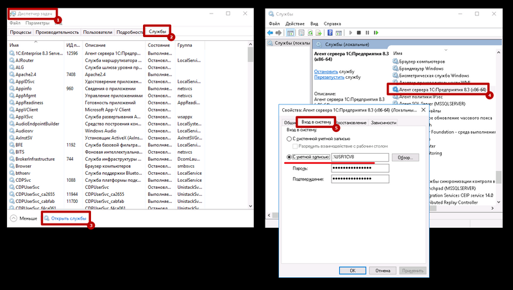Image resolution: width=513 pixels, height=290 pixels.
Task: Click the Task Manager vertical scrollbar thumb
Action: [x=250, y=54]
